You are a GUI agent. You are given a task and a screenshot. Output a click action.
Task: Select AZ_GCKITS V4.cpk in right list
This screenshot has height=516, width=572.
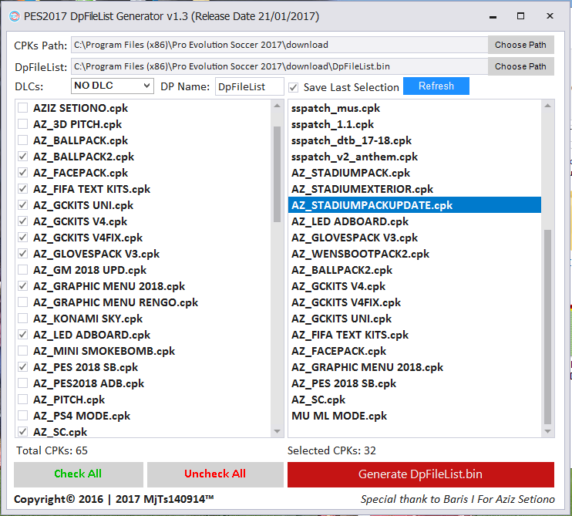(415, 286)
